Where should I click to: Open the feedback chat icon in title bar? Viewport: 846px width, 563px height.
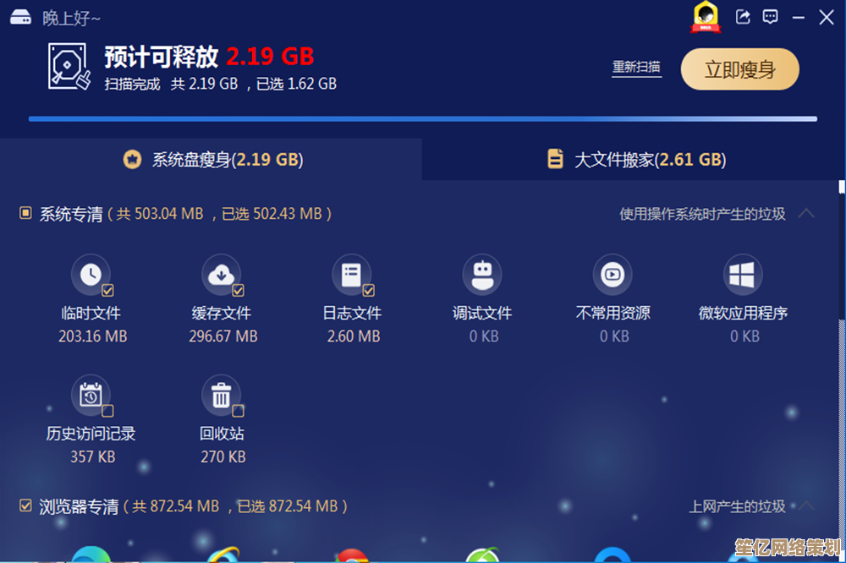point(770,17)
